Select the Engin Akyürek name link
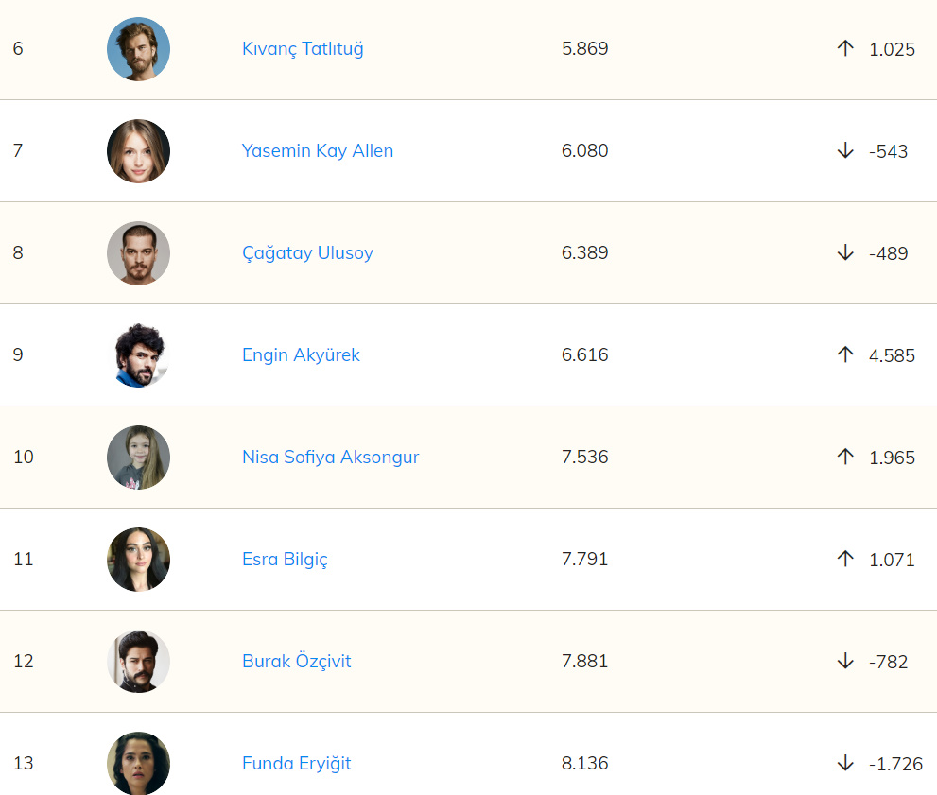 pyautogui.click(x=301, y=355)
